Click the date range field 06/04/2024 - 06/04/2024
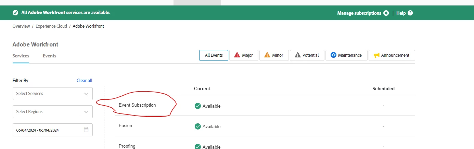474x149 pixels. (x=53, y=130)
